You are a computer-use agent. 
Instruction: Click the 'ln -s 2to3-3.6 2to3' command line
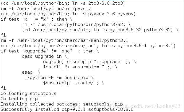(x=63, y=3)
